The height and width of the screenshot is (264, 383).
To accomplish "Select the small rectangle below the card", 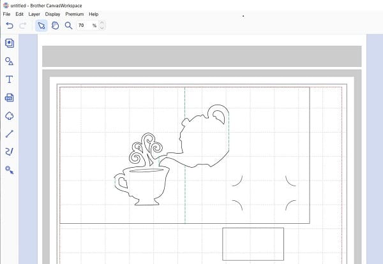I will pyautogui.click(x=253, y=244).
